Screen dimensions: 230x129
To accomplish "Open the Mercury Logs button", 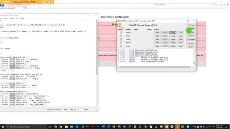I will 180,43.
